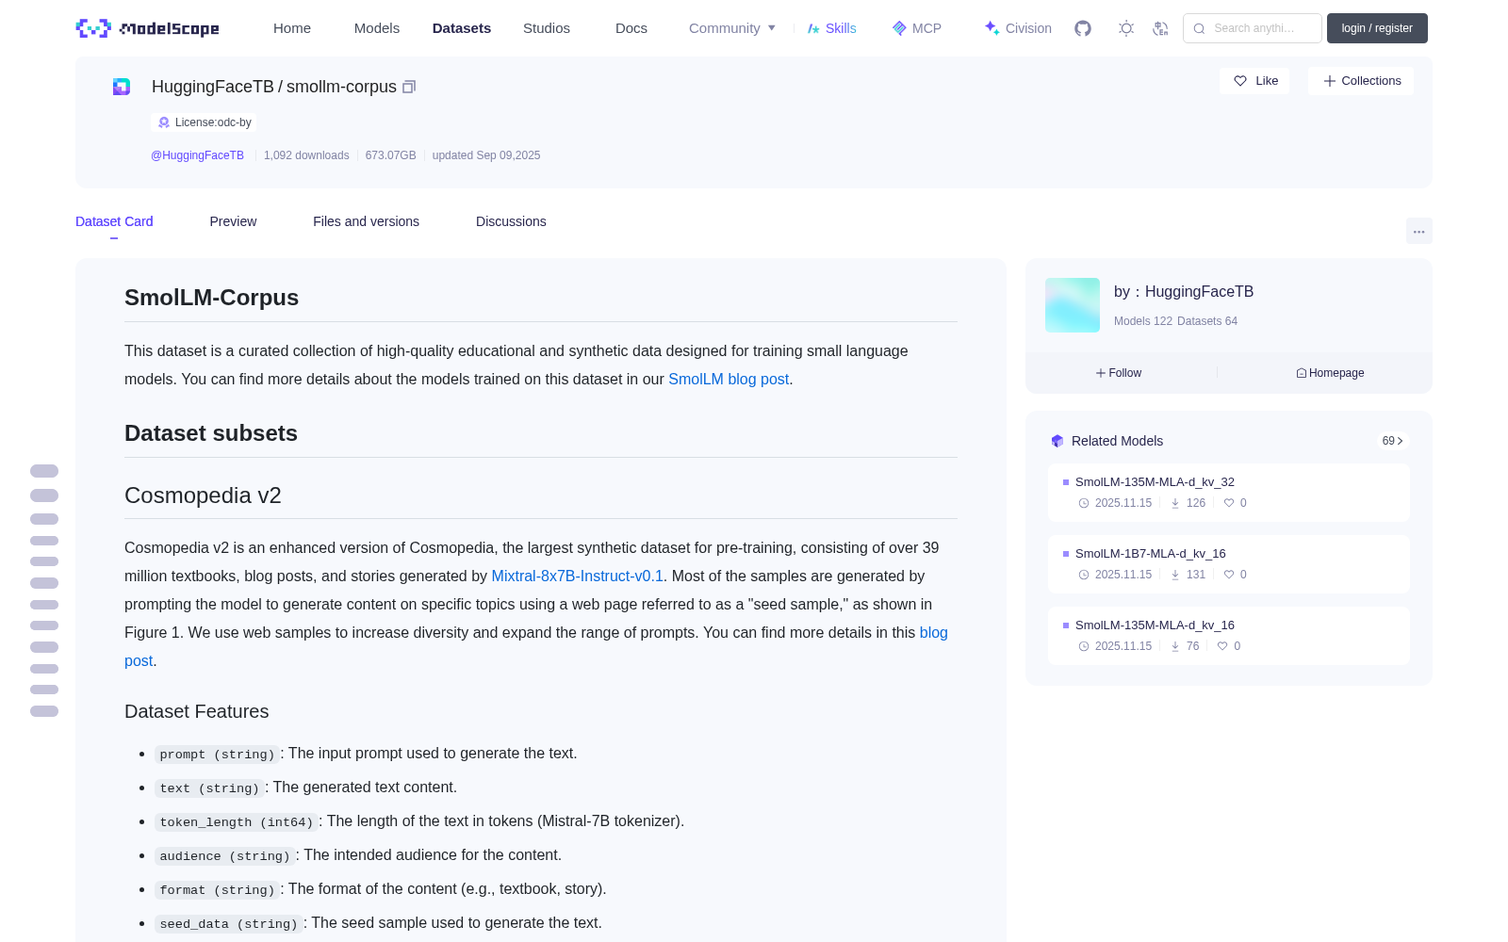Toggle the light/dark theme sun icon
Screen dimensions: 1508x942
[1126, 28]
